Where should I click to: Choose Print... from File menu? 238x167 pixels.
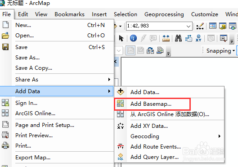[57, 145]
